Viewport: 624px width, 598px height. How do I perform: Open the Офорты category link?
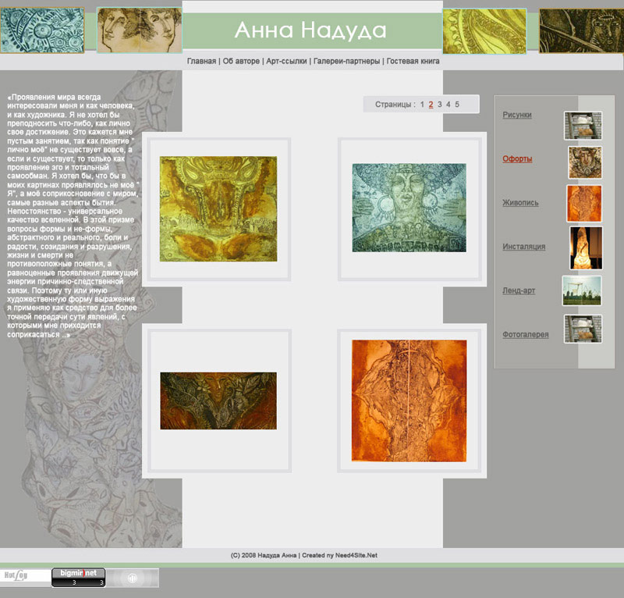point(517,158)
